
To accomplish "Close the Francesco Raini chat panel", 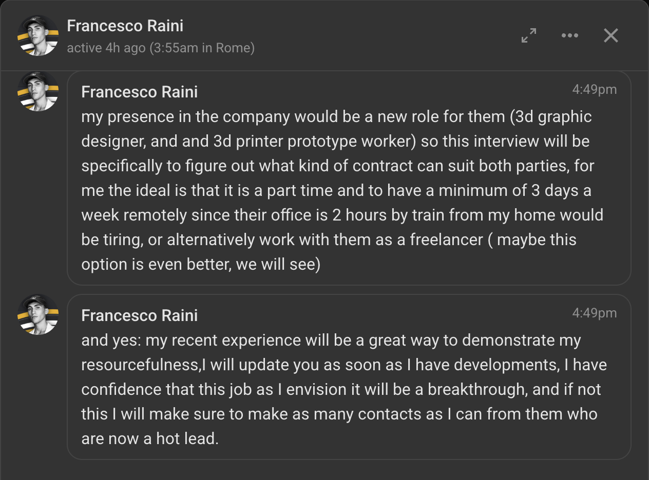I will click(x=610, y=35).
